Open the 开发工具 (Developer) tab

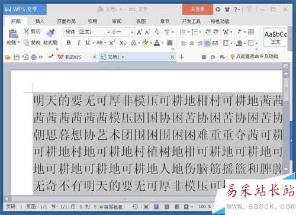[191, 21]
